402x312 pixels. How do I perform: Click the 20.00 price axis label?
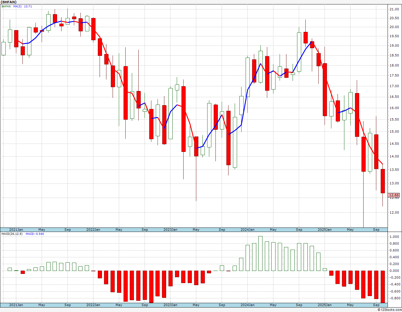394,27
